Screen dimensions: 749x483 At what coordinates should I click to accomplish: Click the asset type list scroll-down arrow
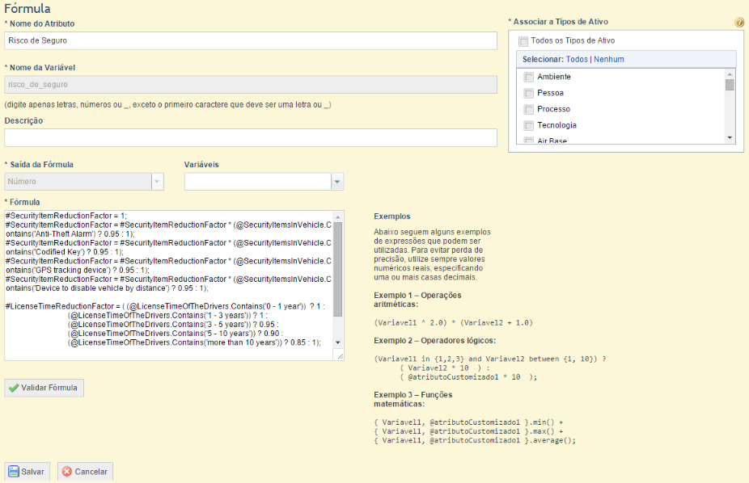pos(730,138)
